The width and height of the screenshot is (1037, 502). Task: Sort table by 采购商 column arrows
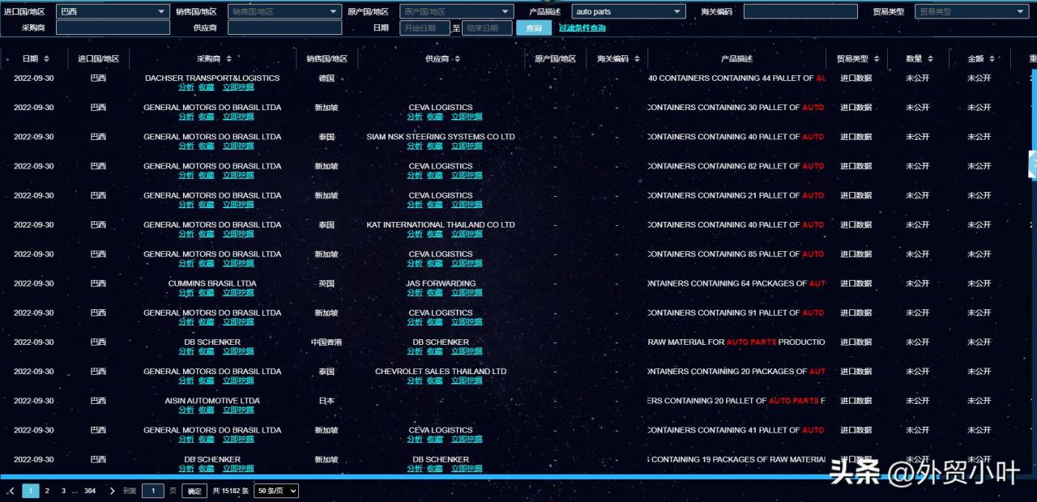coord(228,59)
